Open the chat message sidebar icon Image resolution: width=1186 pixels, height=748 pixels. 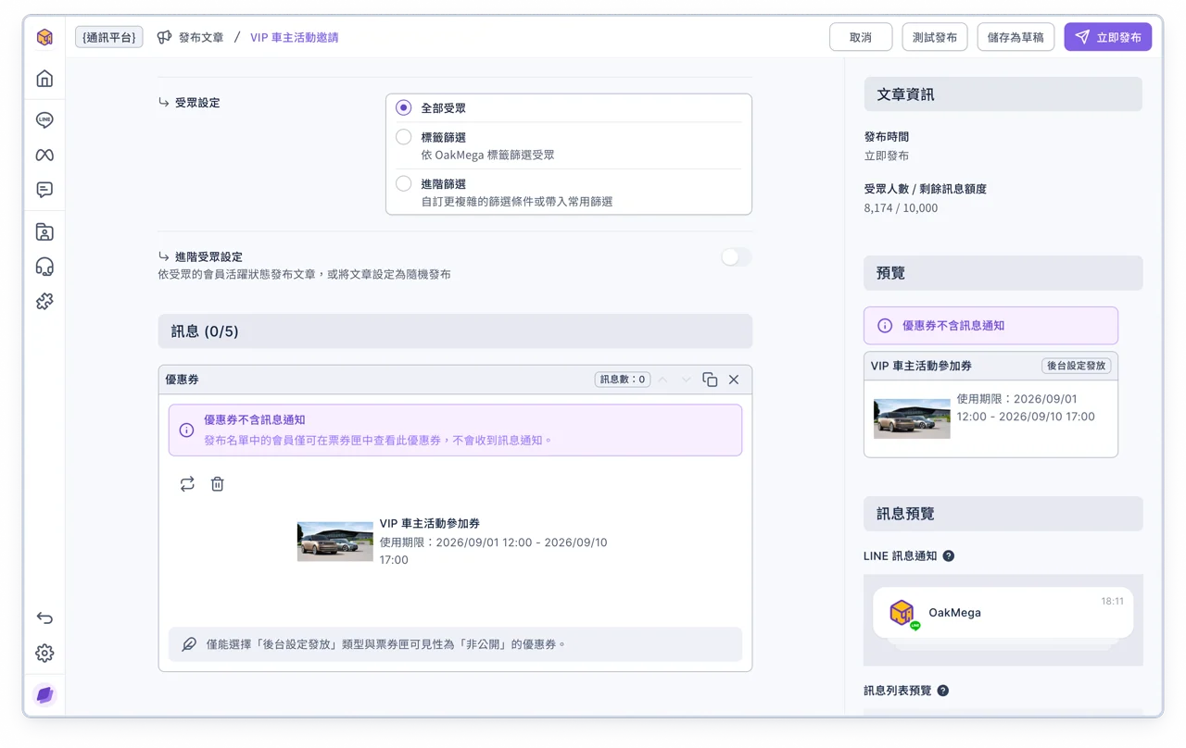pyautogui.click(x=44, y=190)
